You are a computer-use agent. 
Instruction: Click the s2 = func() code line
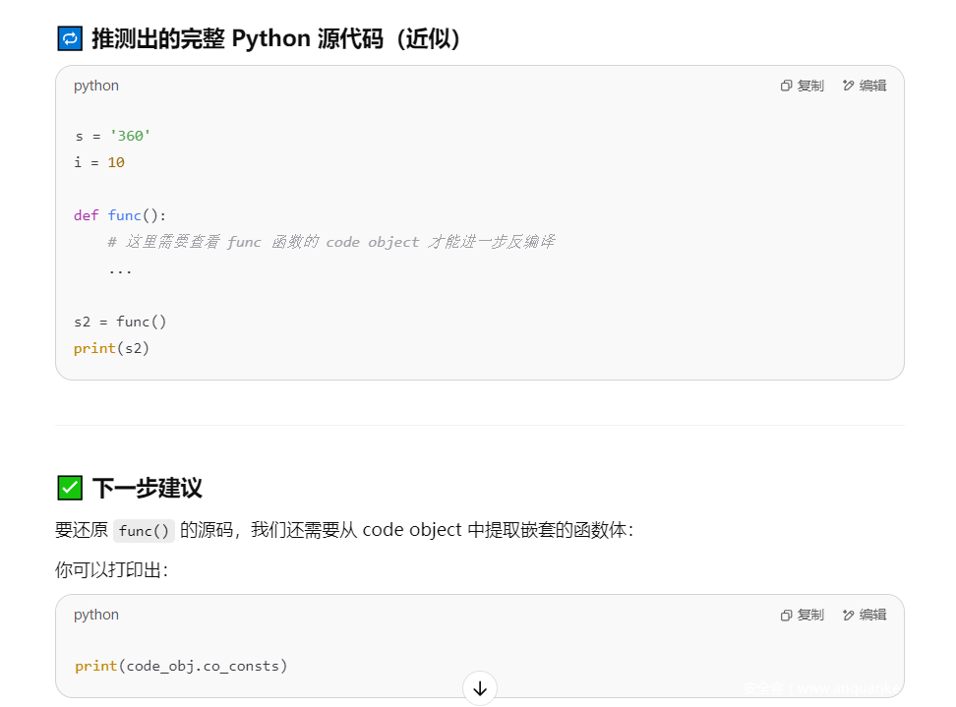[120, 322]
